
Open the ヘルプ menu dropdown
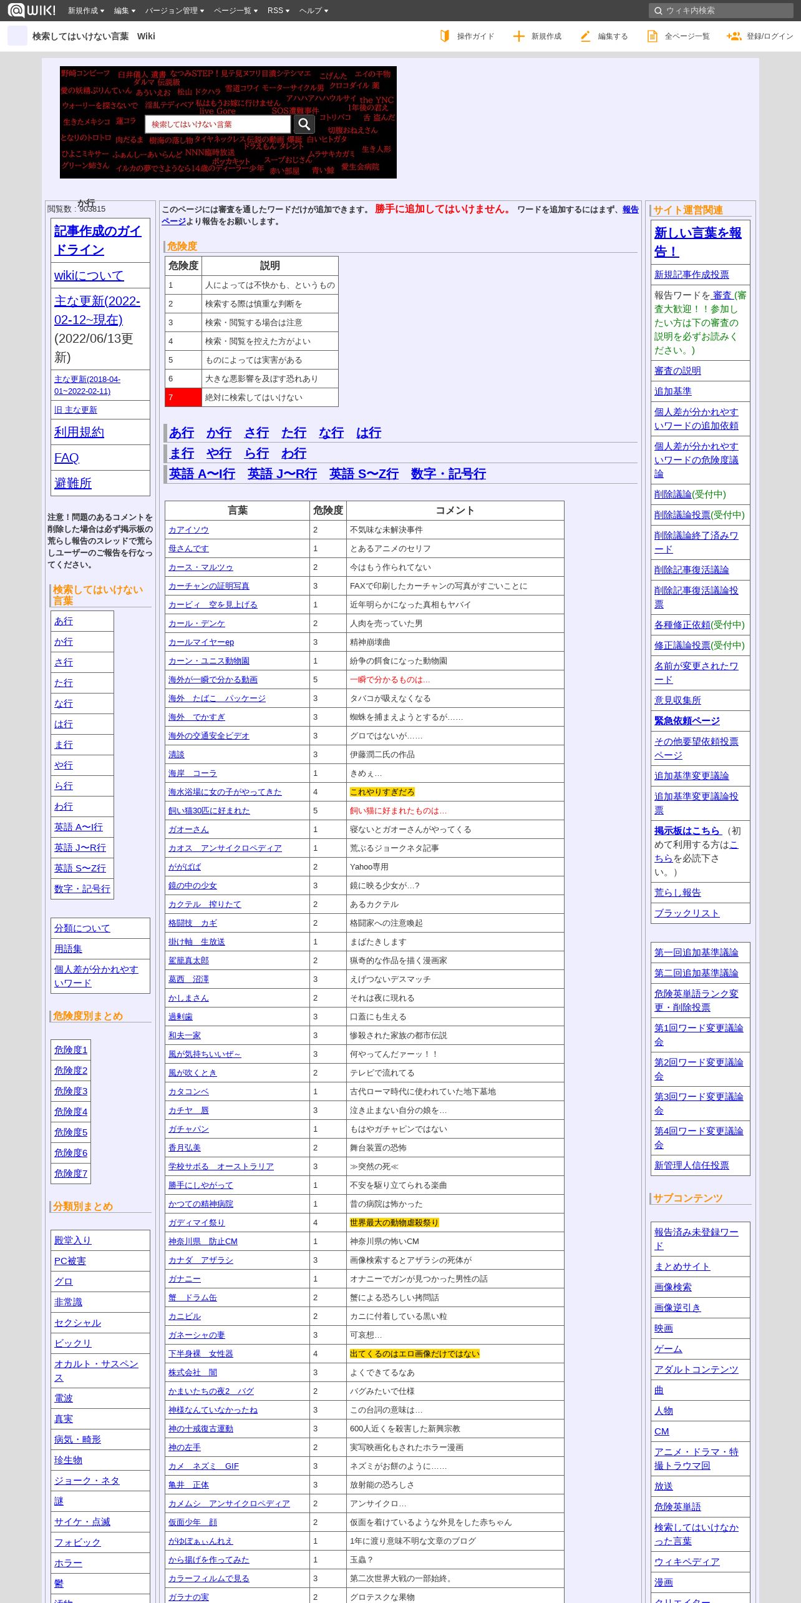pyautogui.click(x=314, y=11)
